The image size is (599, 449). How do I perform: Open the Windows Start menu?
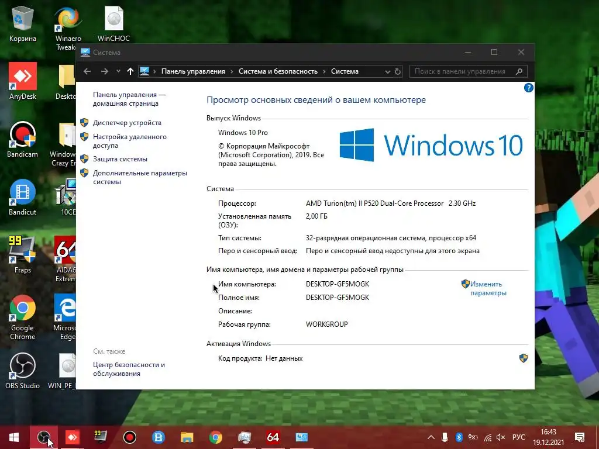[x=14, y=437]
